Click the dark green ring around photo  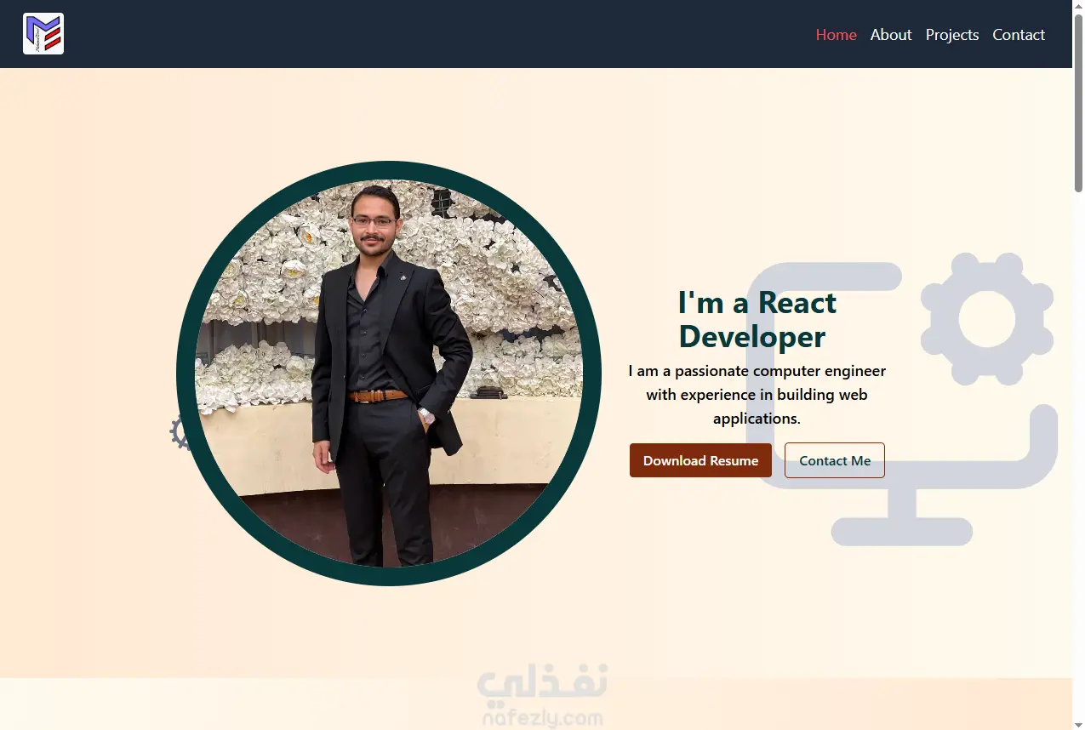pyautogui.click(x=389, y=170)
